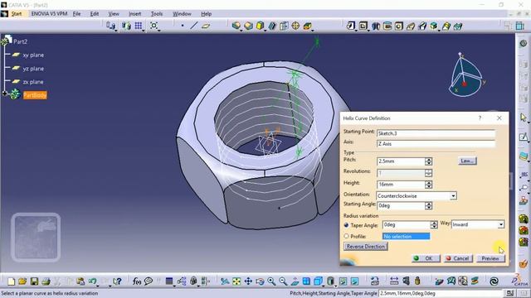Click the Profile No selection field
Image resolution: width=531 pixels, height=298 pixels.
[407, 237]
